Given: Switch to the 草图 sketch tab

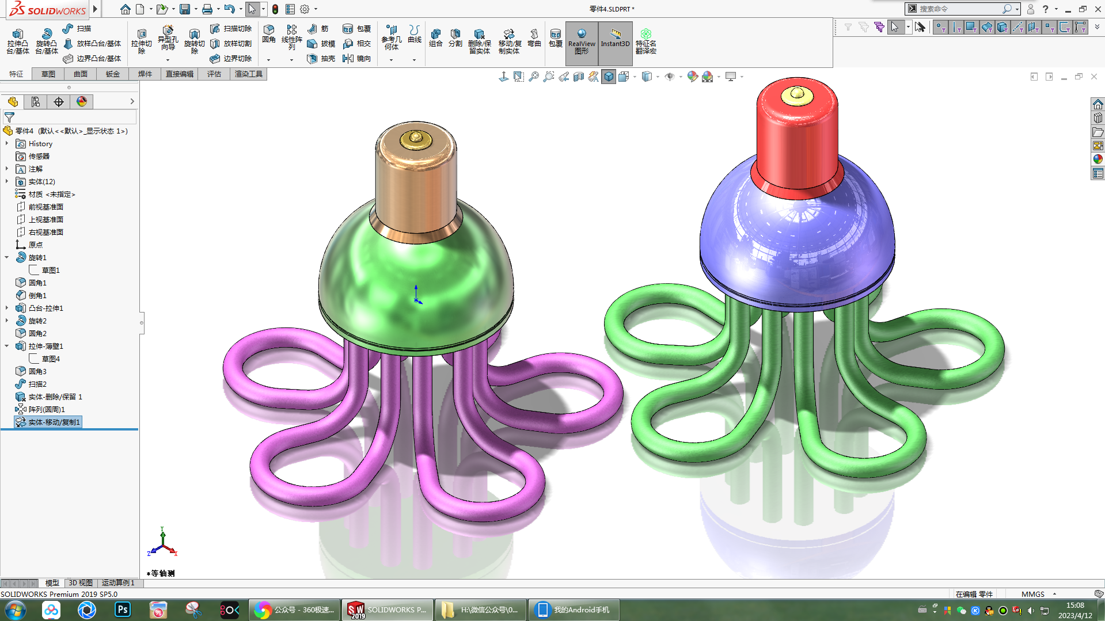Looking at the screenshot, I should click(x=48, y=74).
